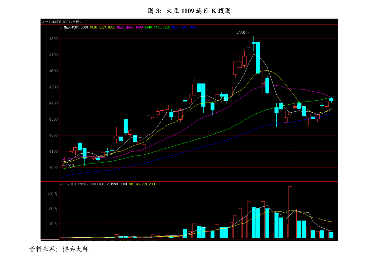Select the 豆一1109 (021009) daily header label
This screenshot has width=380, height=260.
pyautogui.click(x=61, y=22)
